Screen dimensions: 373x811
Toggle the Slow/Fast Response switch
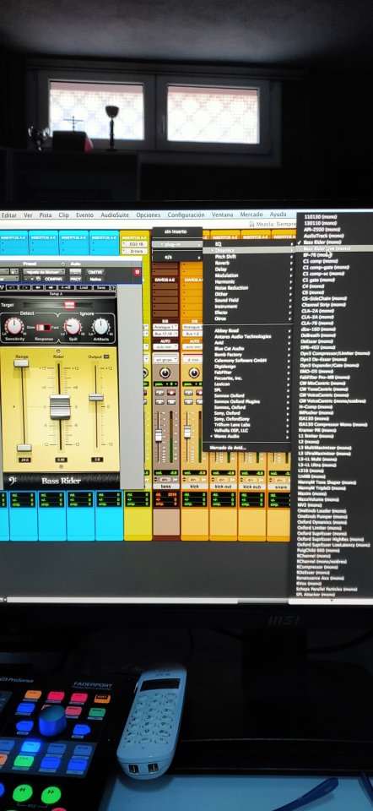(43, 328)
